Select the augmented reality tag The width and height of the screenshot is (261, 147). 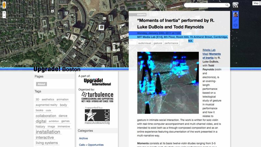coord(46,105)
